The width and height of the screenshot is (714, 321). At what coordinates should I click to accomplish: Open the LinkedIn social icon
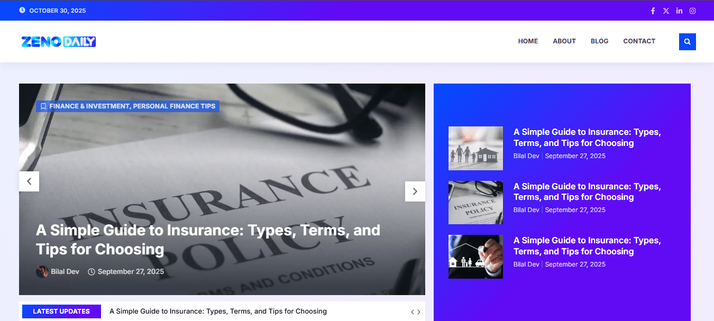tap(679, 11)
